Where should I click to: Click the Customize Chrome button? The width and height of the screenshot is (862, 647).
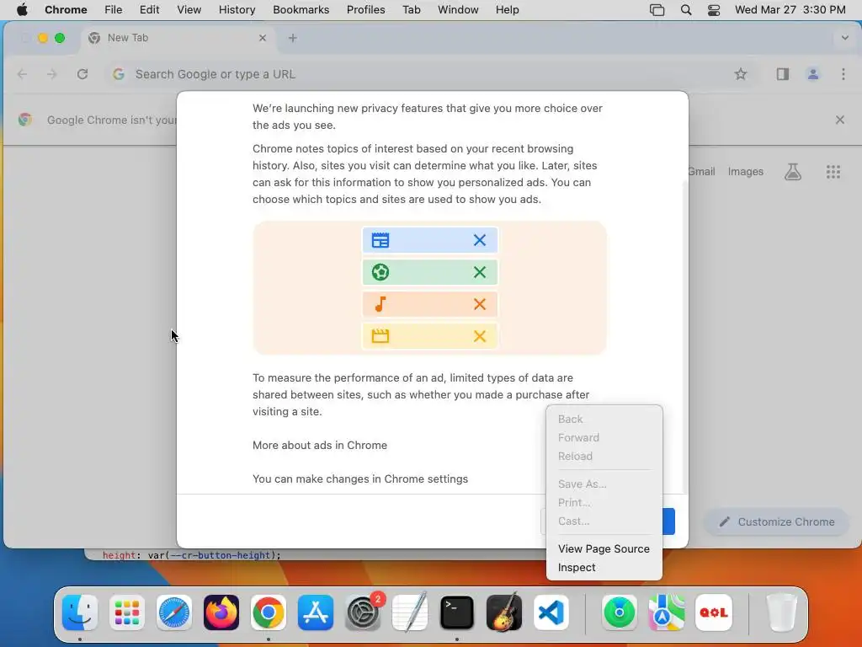777,521
